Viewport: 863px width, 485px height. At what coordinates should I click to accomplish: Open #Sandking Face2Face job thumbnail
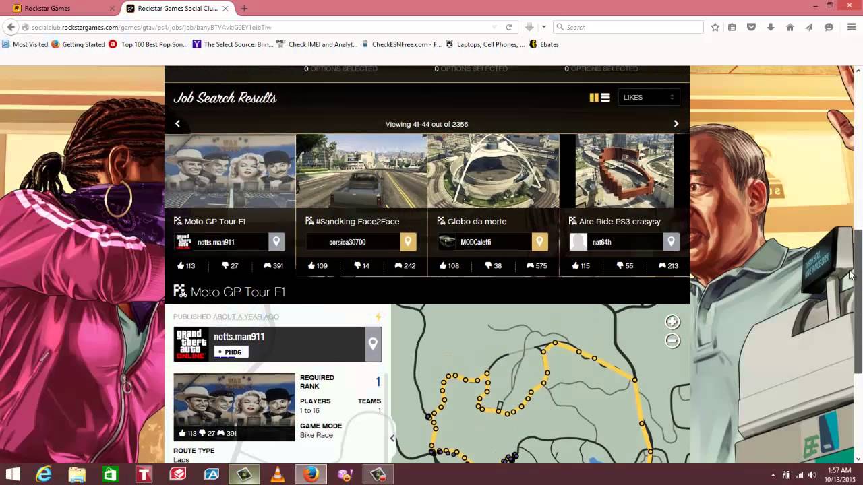point(361,171)
